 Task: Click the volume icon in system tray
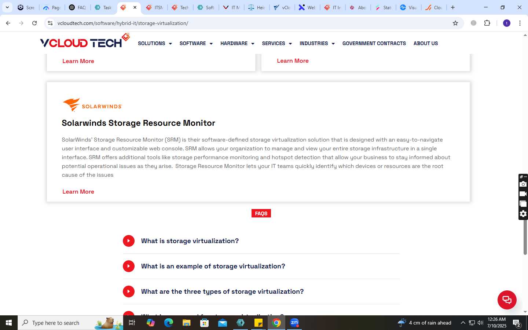[480, 323]
